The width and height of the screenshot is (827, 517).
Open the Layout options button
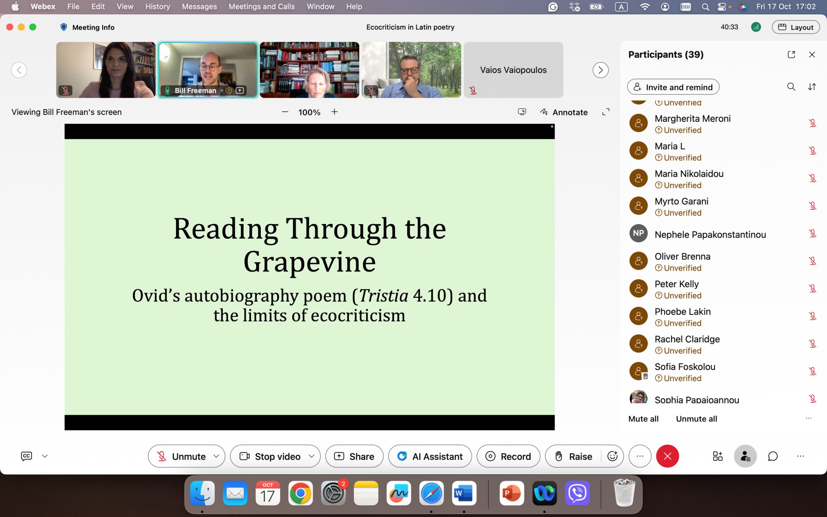795,27
